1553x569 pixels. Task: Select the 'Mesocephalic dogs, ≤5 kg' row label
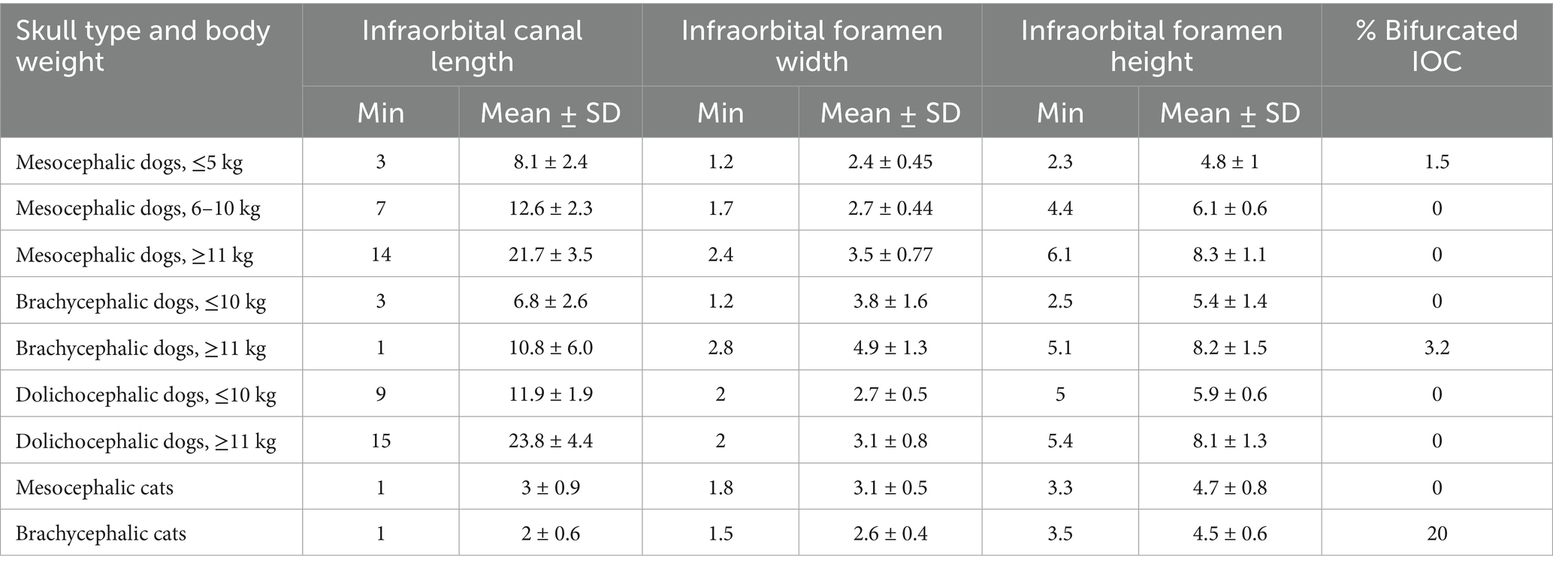pyautogui.click(x=129, y=162)
